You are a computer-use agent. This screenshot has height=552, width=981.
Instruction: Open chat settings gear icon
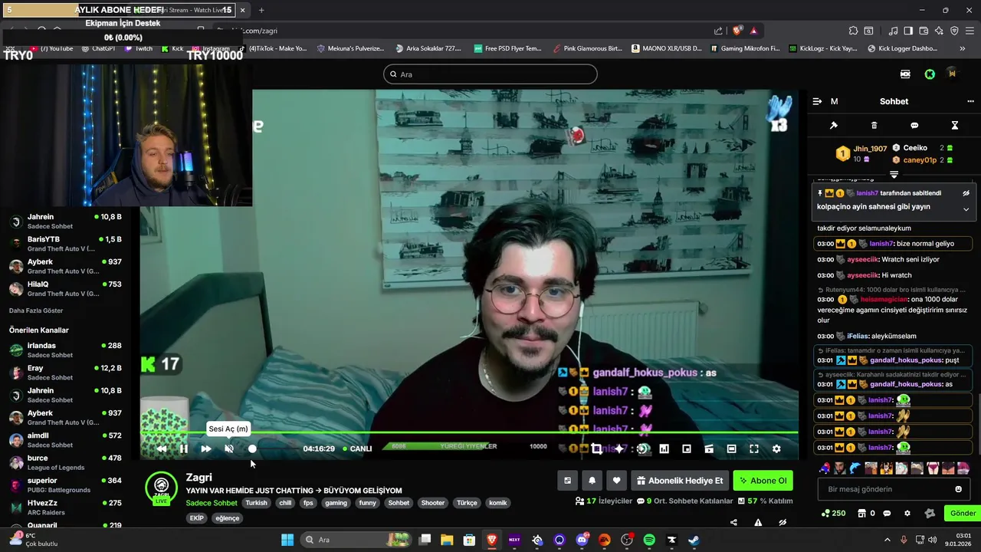(x=907, y=513)
